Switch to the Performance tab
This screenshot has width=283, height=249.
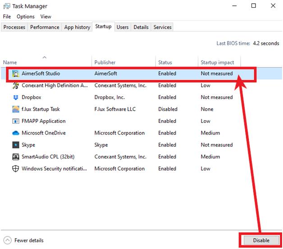[x=45, y=27]
